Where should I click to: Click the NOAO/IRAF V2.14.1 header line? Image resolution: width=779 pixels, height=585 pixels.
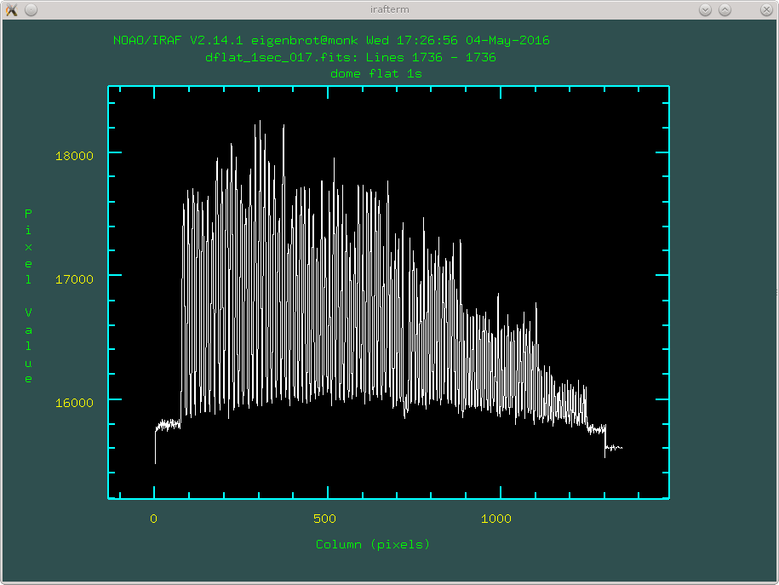tap(331, 40)
